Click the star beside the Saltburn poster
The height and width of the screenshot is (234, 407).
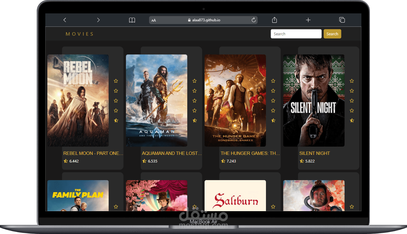273,207
